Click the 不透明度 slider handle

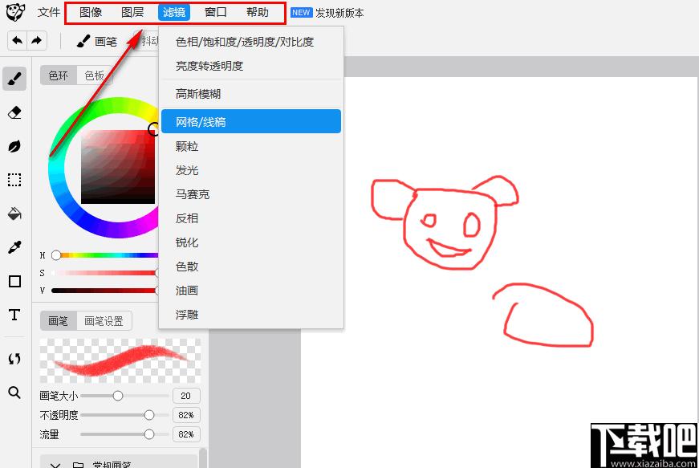(149, 415)
